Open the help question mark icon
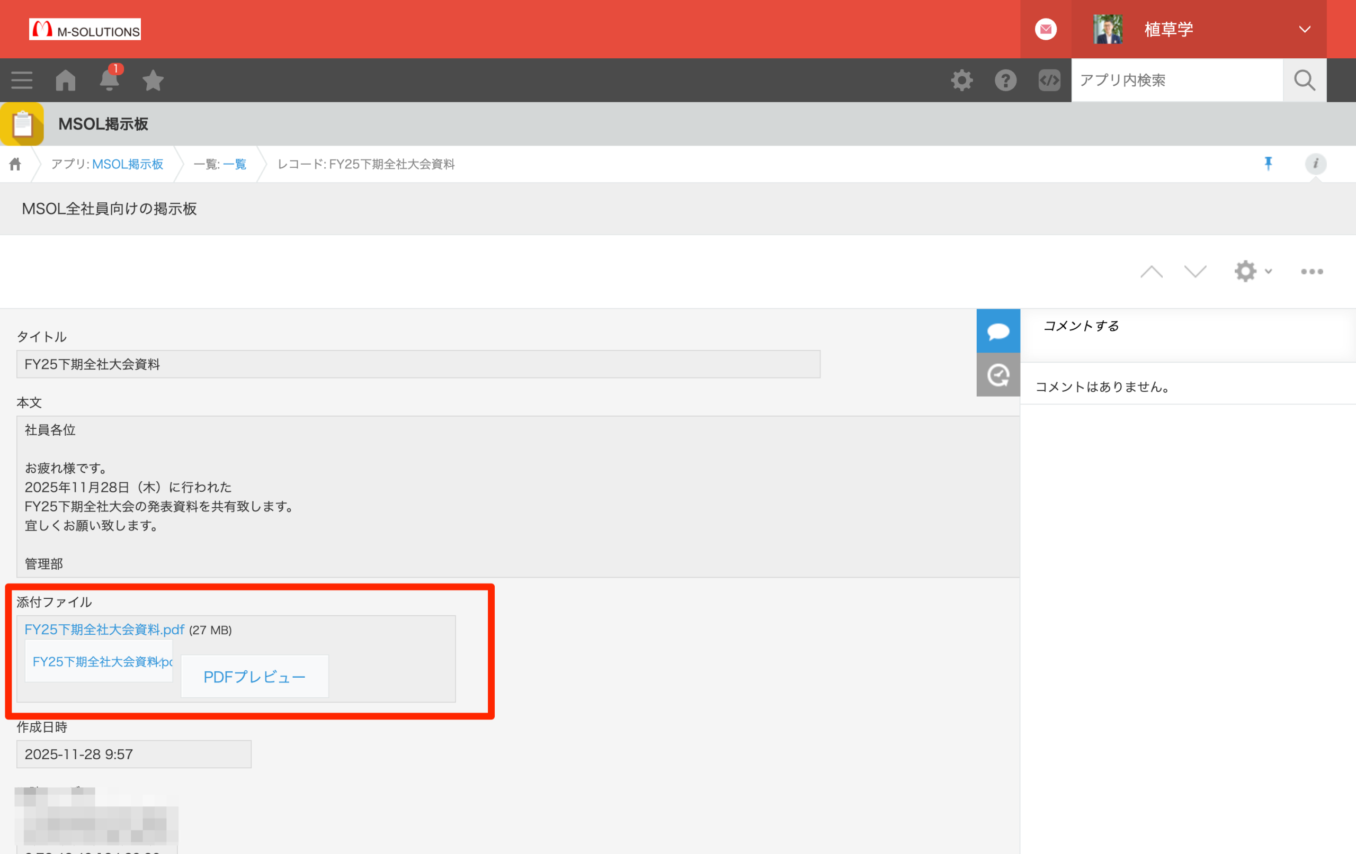This screenshot has height=854, width=1356. 1005,80
